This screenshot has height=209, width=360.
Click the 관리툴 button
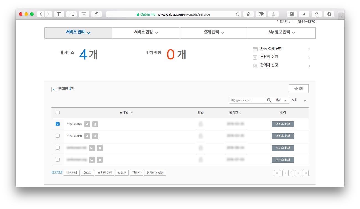(298, 88)
